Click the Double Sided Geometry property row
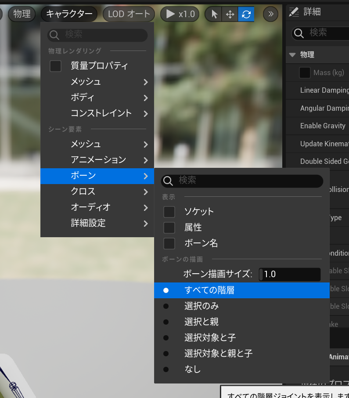Viewport: 349px width, 398px height. click(x=317, y=161)
